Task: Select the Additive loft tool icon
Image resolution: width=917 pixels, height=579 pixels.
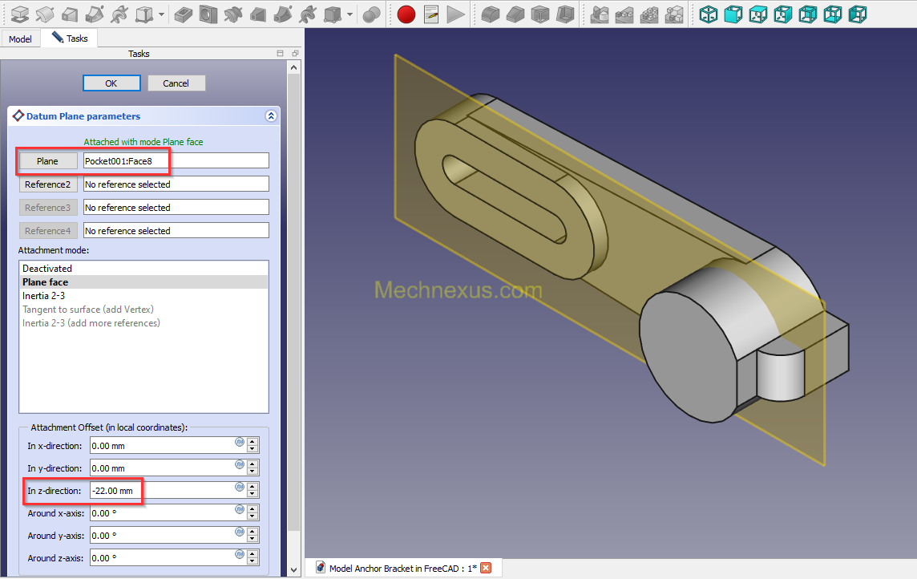Action: 71,14
